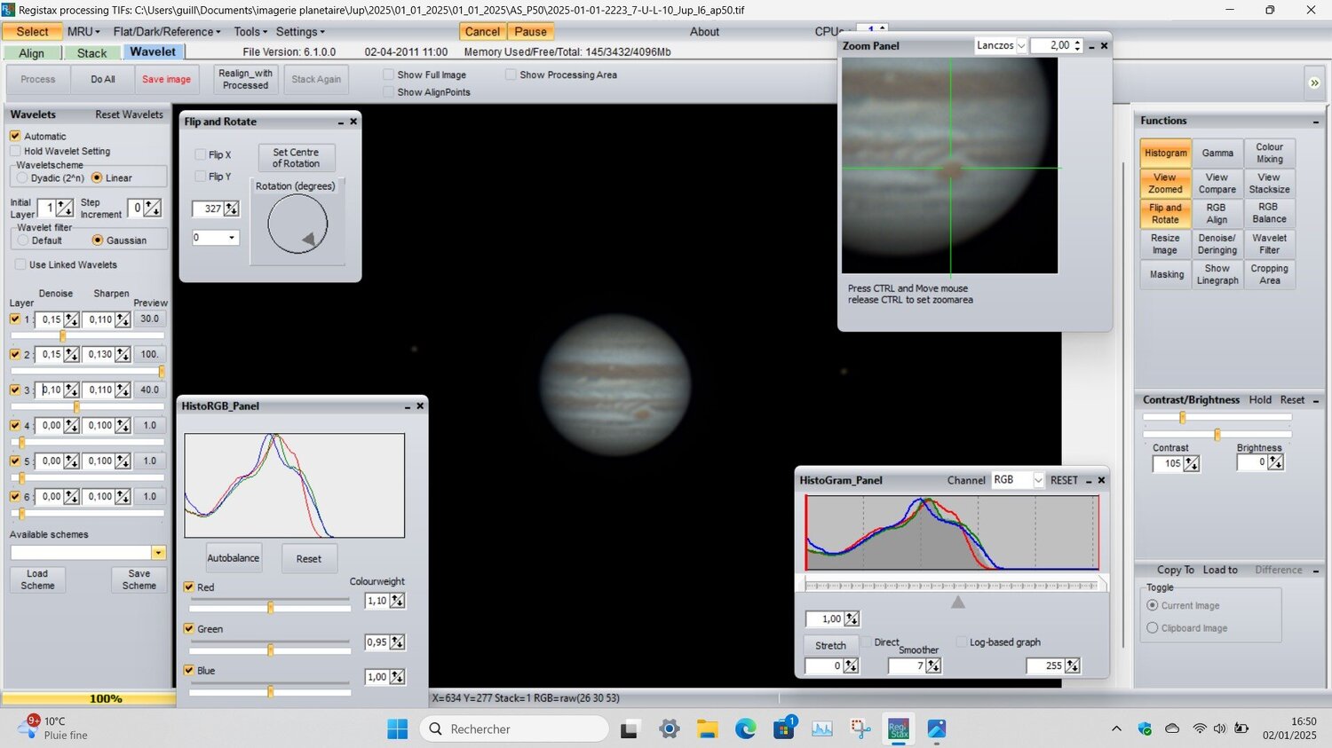Open the Flat/Dark/Reference menu

pyautogui.click(x=167, y=32)
